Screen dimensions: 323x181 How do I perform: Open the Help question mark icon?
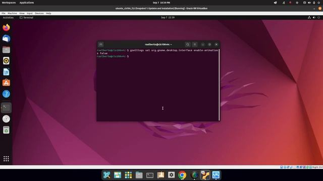tap(6, 94)
